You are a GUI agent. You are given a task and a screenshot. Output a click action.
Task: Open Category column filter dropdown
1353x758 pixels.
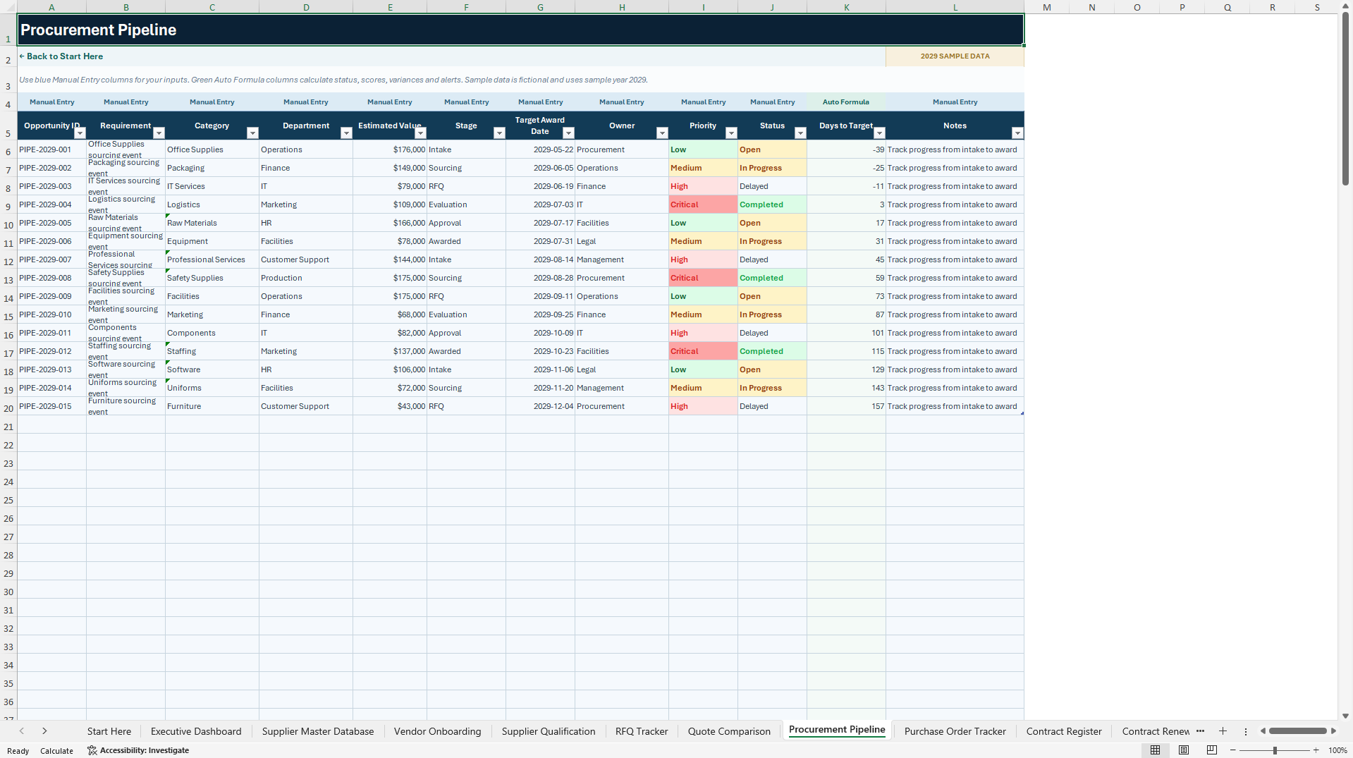pyautogui.click(x=252, y=133)
